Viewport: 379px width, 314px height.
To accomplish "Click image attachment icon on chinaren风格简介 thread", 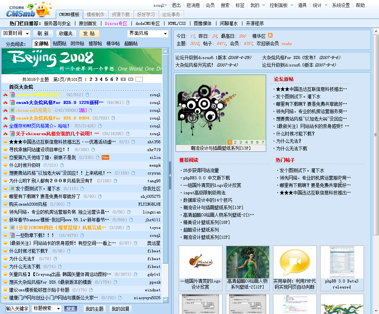I will [12, 110].
